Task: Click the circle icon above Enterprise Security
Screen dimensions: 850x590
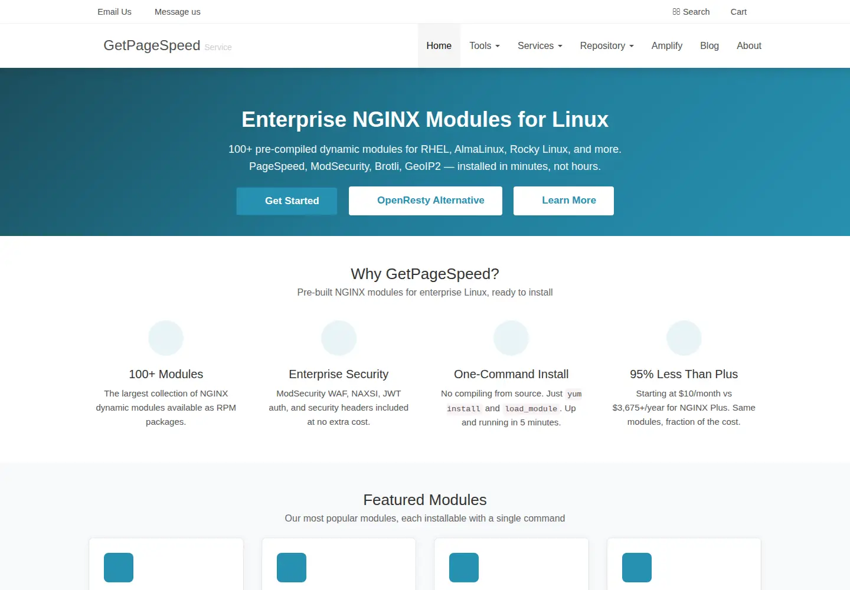Action: 339,338
